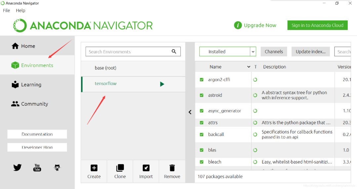Click the Channels button
The height and width of the screenshot is (189, 357).
click(274, 51)
